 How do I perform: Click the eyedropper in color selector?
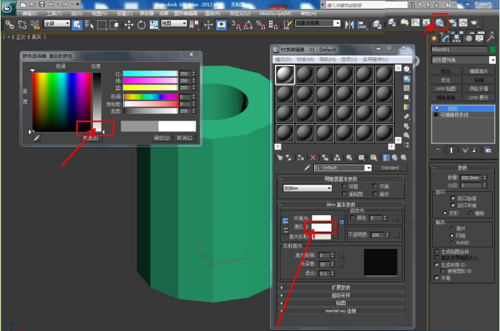37,137
